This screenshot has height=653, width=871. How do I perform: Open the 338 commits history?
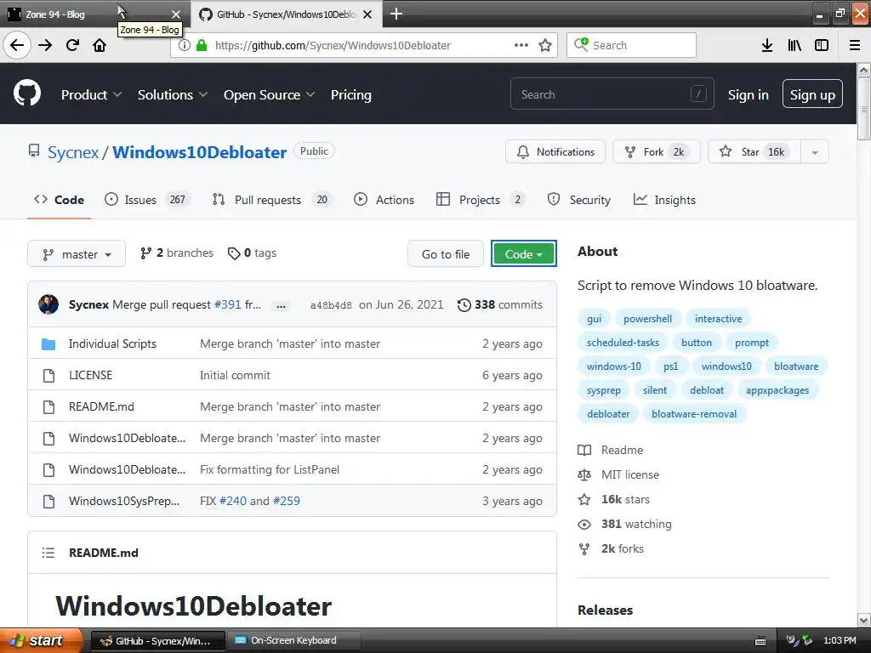pyautogui.click(x=500, y=304)
